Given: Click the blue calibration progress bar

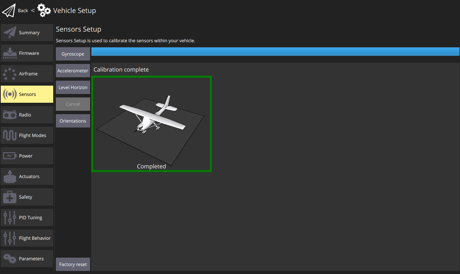Looking at the screenshot, I should click(x=275, y=52).
